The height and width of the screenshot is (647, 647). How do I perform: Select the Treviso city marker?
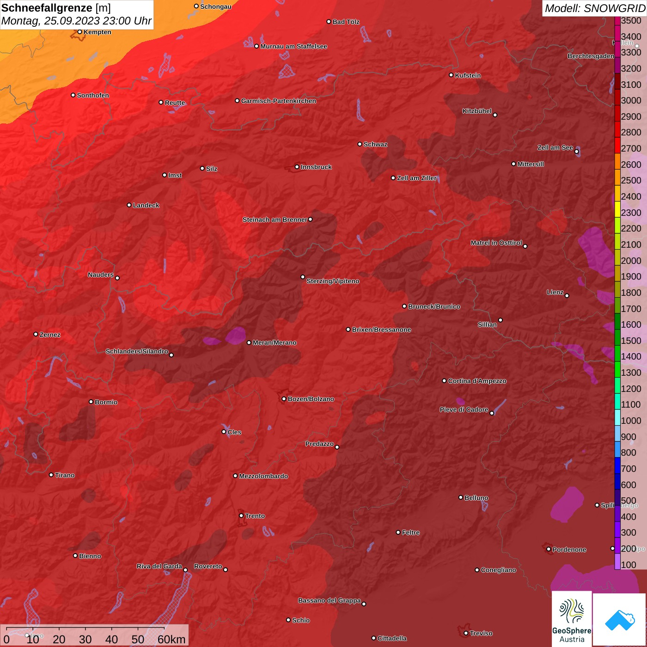pyautogui.click(x=466, y=633)
